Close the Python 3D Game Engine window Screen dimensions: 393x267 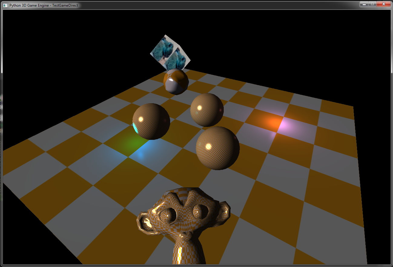click(384, 4)
